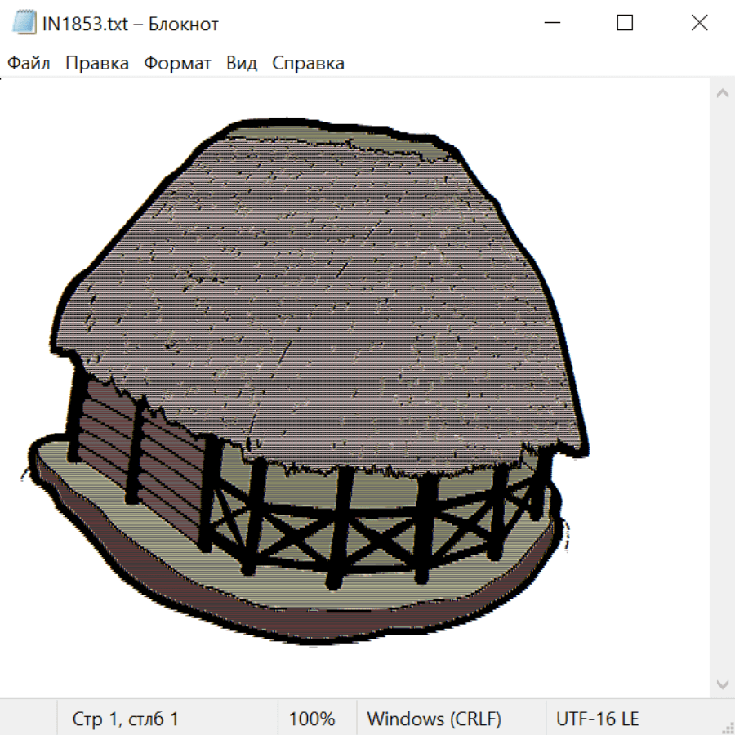This screenshot has height=735, width=735.
Task: Click the resize grip in the bottom-right corner
Action: coord(727,727)
